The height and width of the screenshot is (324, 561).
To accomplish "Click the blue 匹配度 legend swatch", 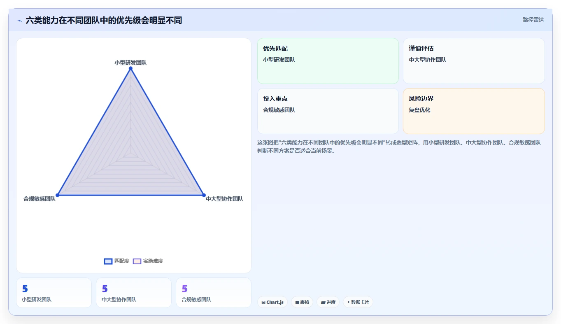I will tap(108, 261).
